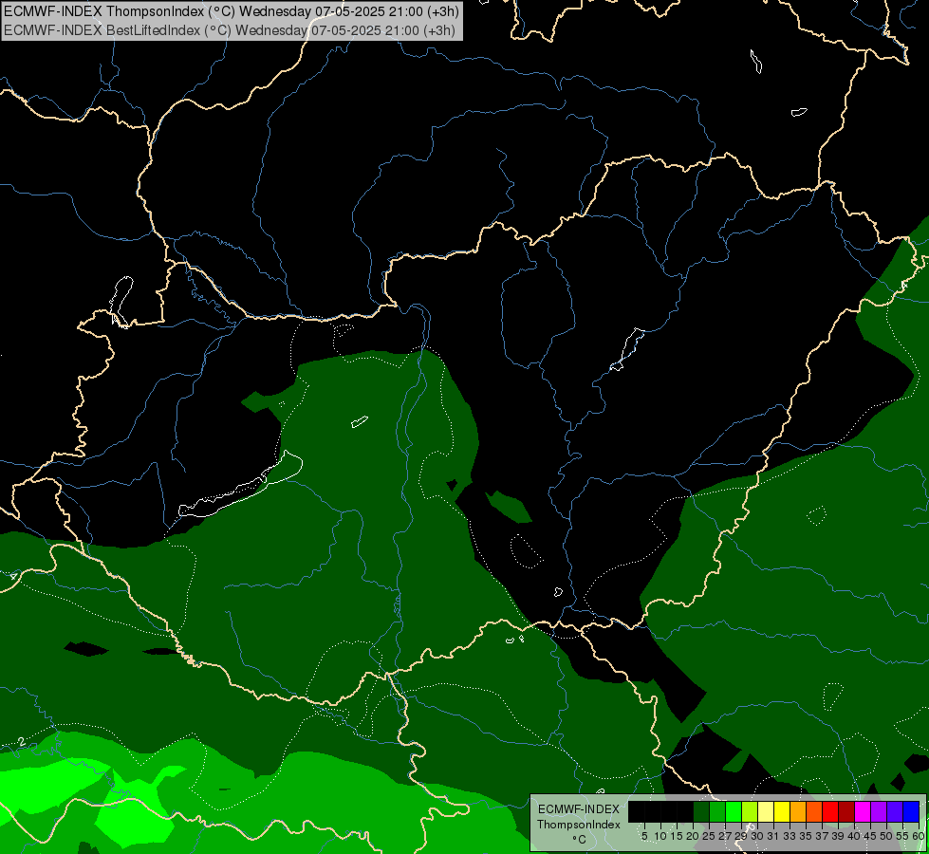Click the violet 50–55 legend swatch
This screenshot has width=929, height=854.
point(895,811)
